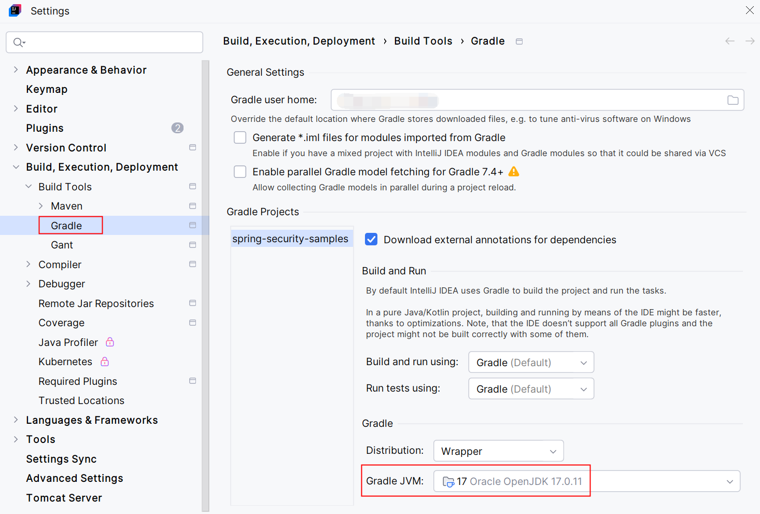Expand the Editor section

pyautogui.click(x=16, y=108)
